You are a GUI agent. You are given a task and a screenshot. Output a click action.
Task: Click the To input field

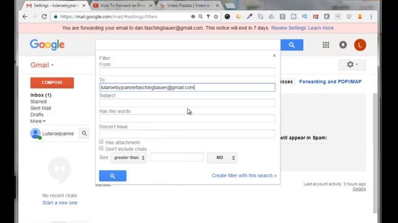[187, 87]
